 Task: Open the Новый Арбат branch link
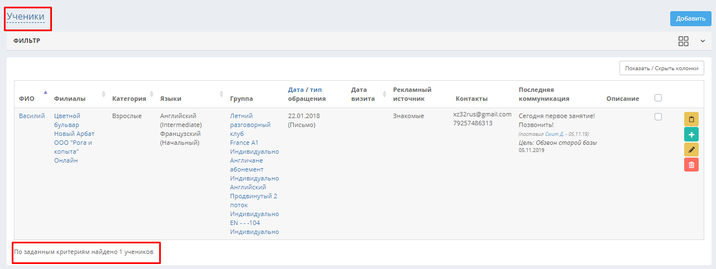(74, 134)
